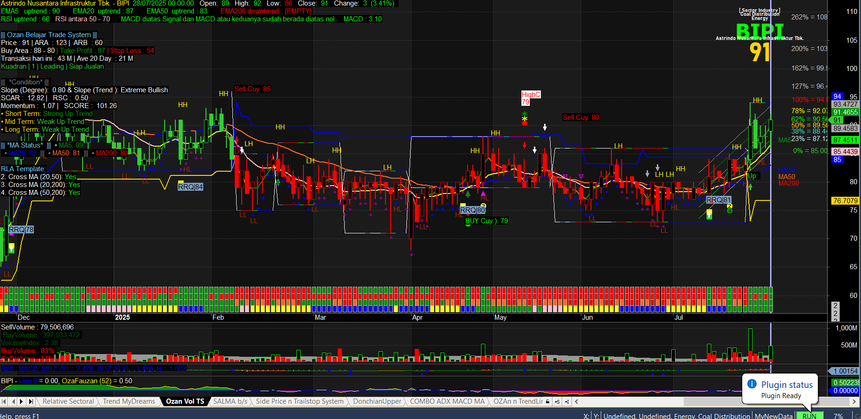Image resolution: width=861 pixels, height=419 pixels.
Task: Click the green 91.4655 price axis label
Action: click(x=845, y=112)
